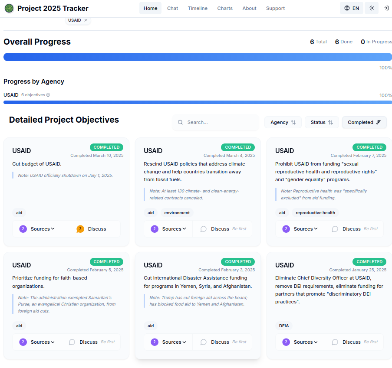Open the Support page

(275, 8)
